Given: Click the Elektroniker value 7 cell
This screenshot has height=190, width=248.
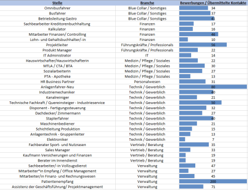Looking at the screenshot, I should click(213, 139).
